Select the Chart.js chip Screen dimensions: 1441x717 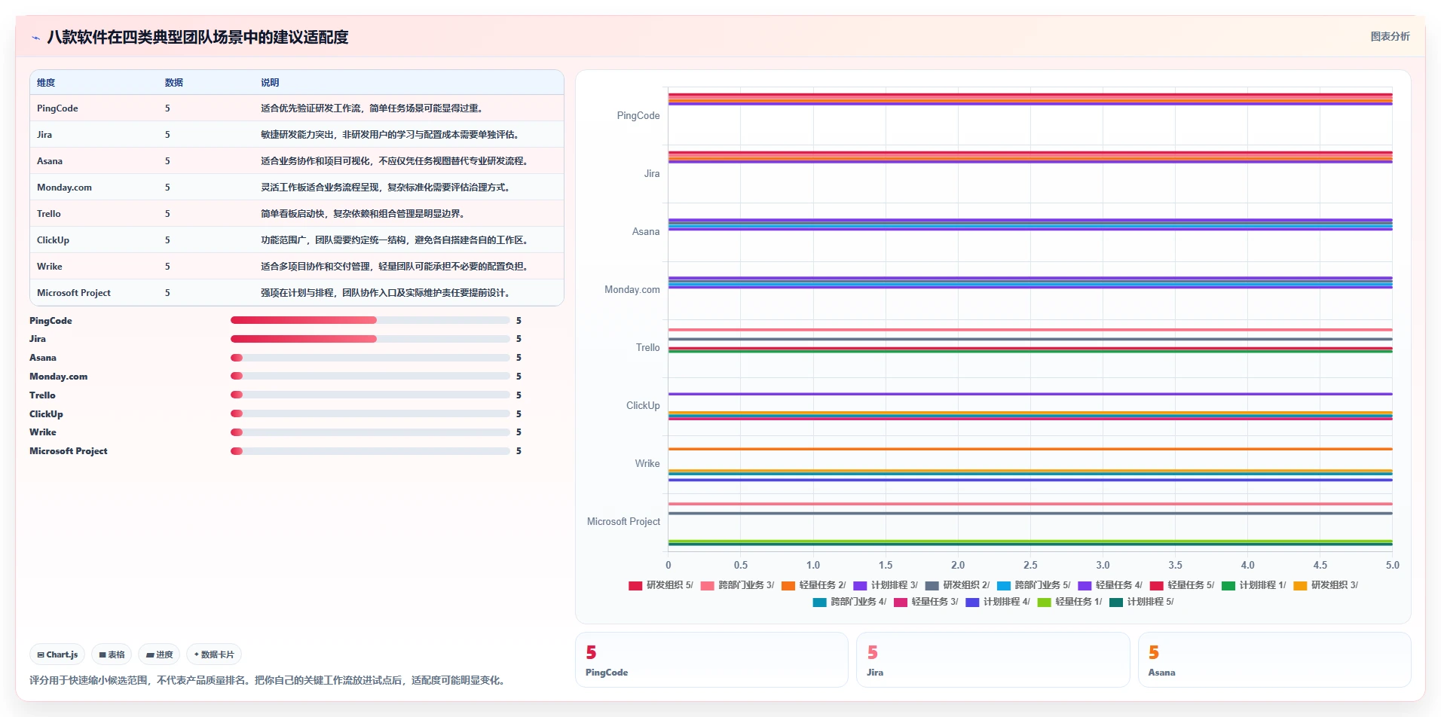point(57,654)
